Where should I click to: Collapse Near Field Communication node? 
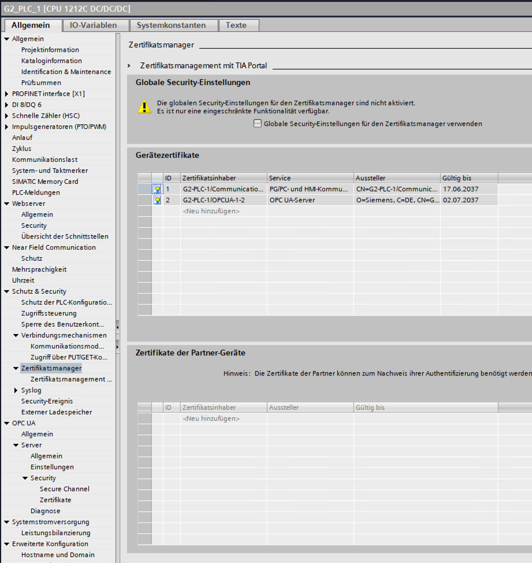click(6, 247)
